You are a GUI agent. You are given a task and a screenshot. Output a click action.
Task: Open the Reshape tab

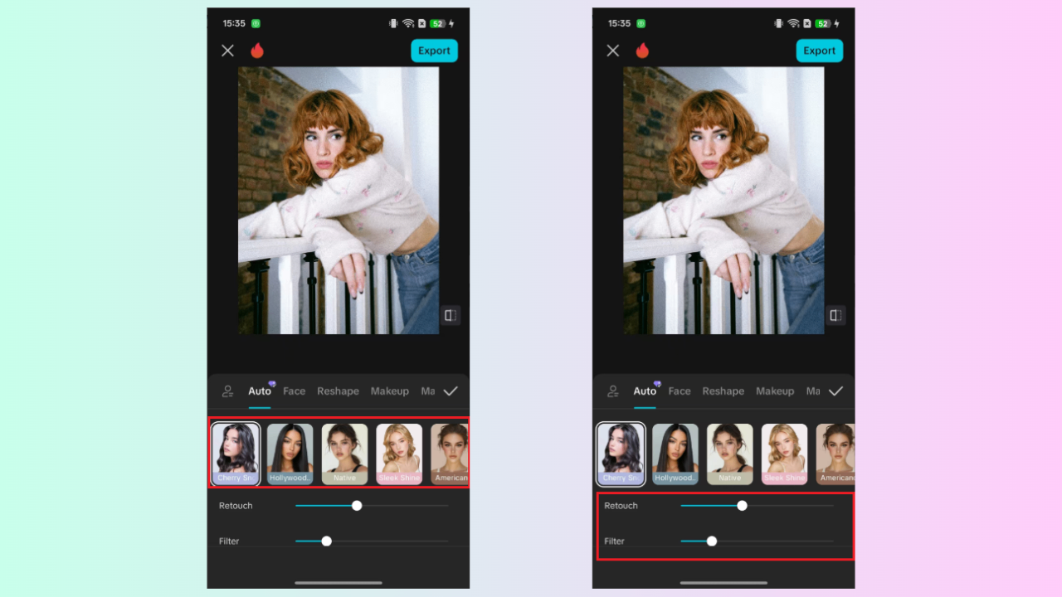click(x=338, y=391)
